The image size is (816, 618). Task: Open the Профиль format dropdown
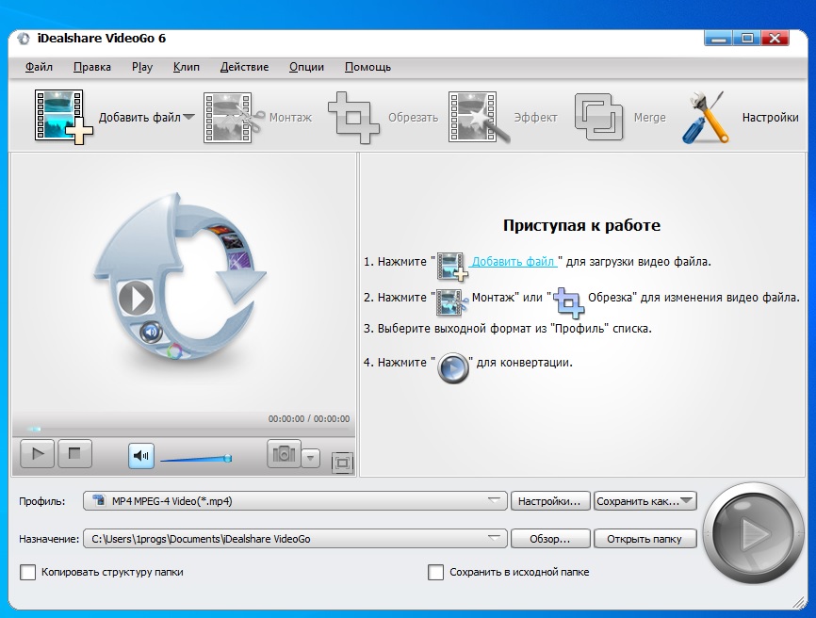pyautogui.click(x=500, y=500)
